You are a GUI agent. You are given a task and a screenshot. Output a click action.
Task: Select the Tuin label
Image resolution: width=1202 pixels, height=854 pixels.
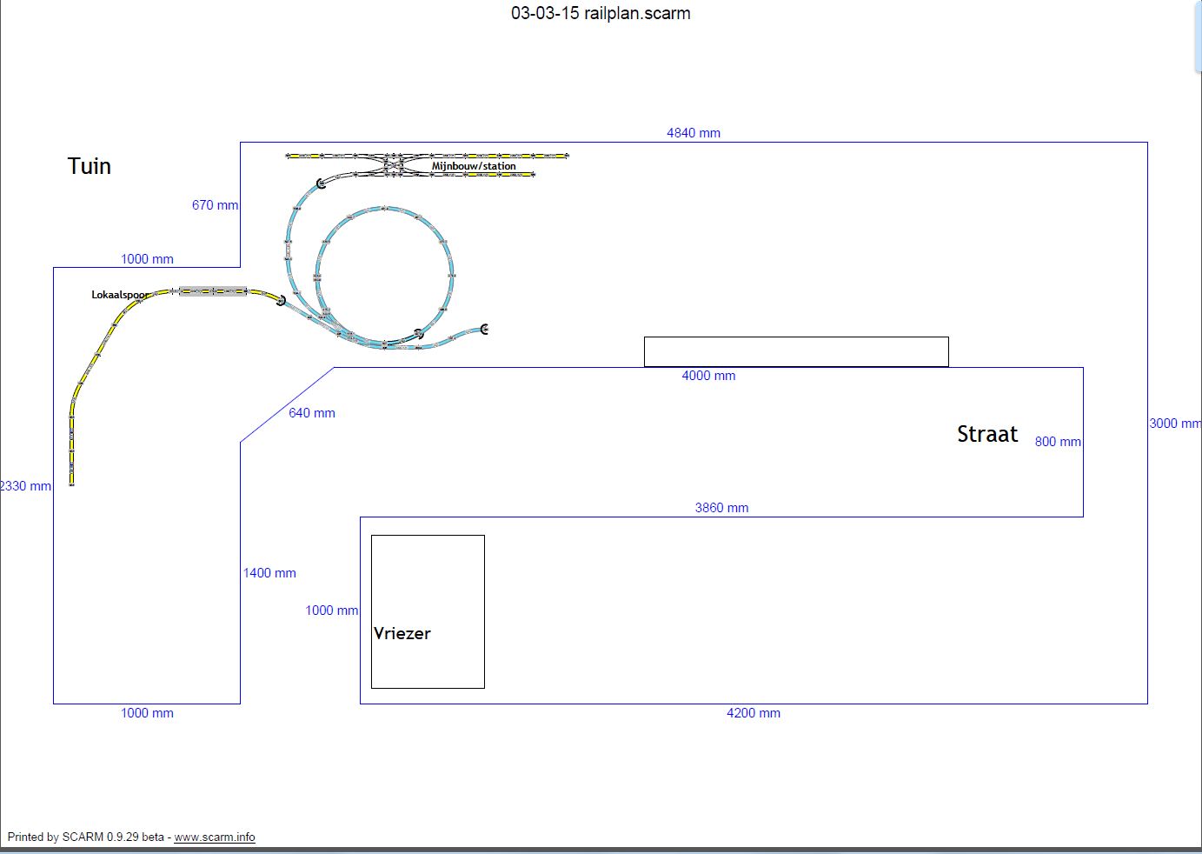tap(90, 166)
